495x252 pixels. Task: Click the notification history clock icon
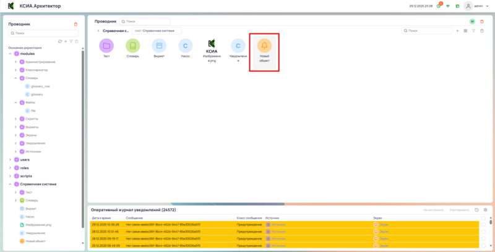click(x=476, y=209)
